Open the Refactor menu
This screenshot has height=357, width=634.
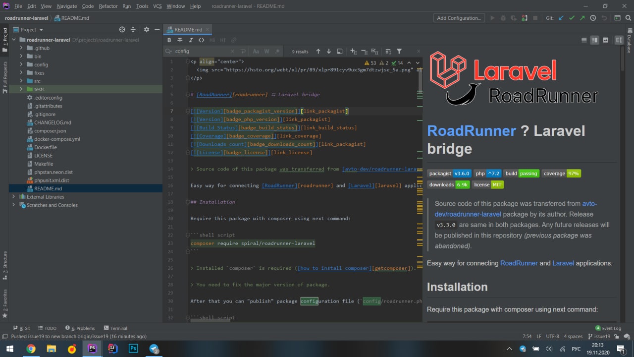[108, 6]
